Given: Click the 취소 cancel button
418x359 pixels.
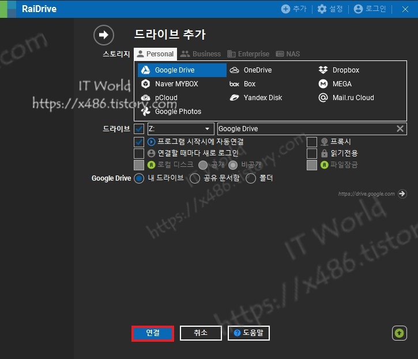Looking at the screenshot, I should click(x=201, y=333).
